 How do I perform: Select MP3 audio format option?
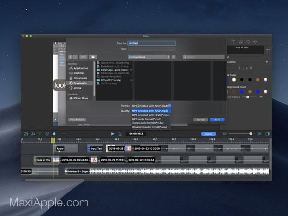(x=147, y=119)
